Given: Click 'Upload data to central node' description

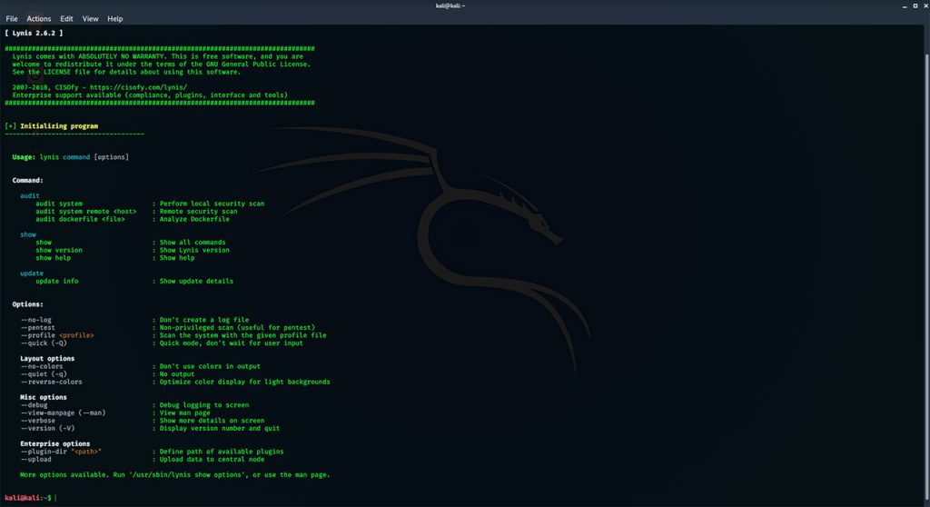Looking at the screenshot, I should coord(212,459).
